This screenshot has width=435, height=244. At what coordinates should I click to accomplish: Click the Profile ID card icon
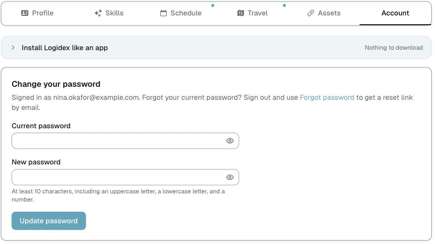(x=25, y=13)
